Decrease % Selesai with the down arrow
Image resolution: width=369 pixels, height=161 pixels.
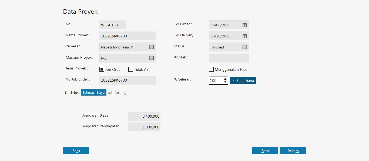pos(225,82)
